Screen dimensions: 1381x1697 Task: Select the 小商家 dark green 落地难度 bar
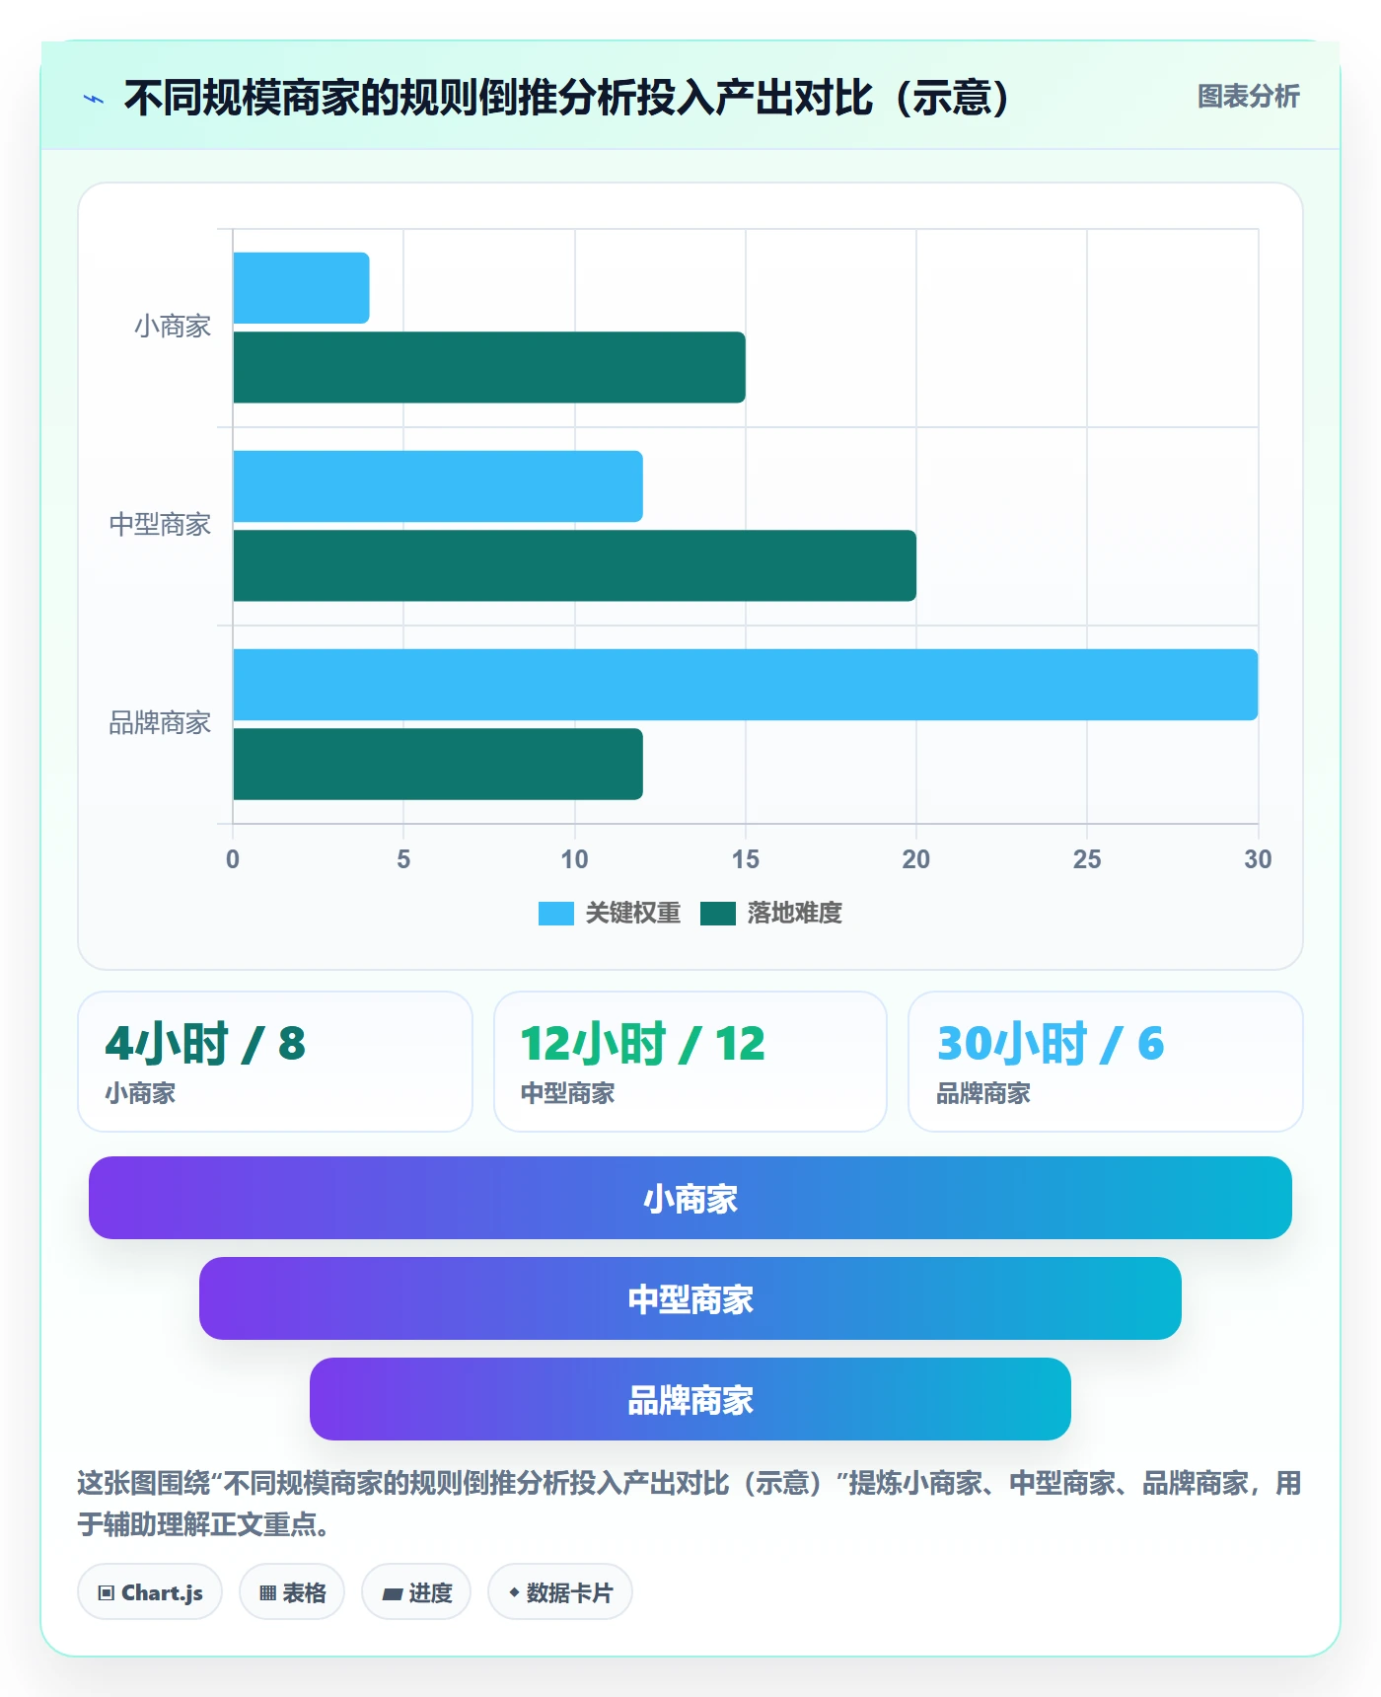point(489,367)
